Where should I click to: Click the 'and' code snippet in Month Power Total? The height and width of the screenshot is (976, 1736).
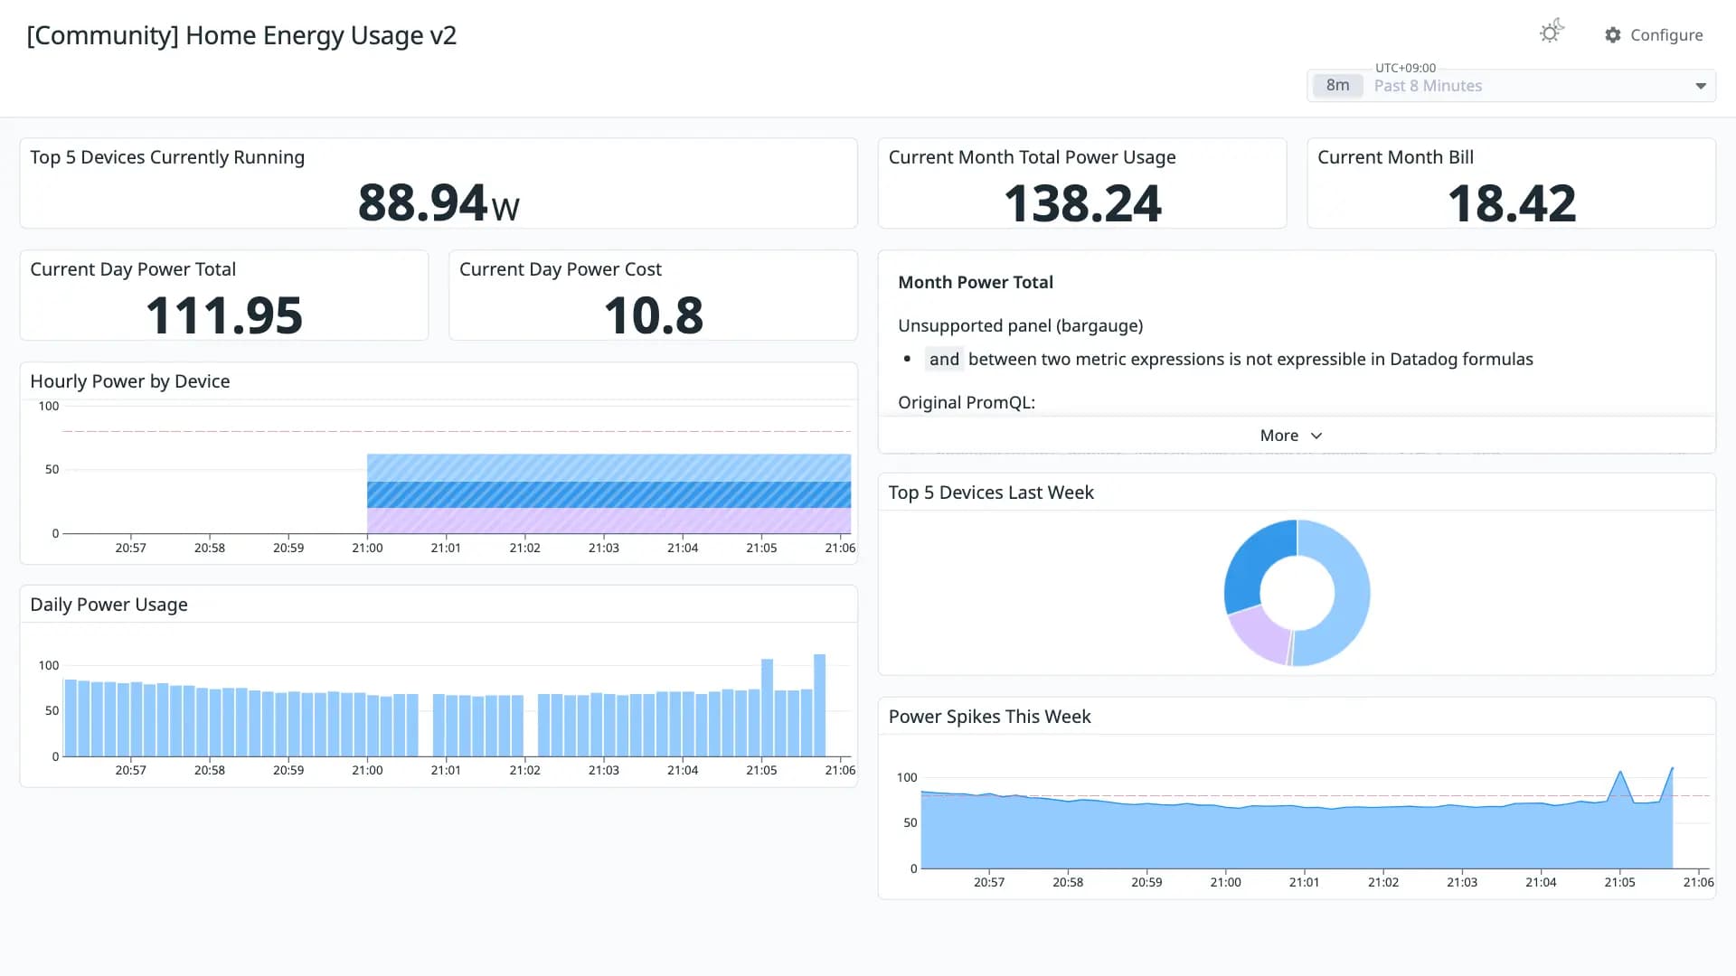tap(944, 359)
